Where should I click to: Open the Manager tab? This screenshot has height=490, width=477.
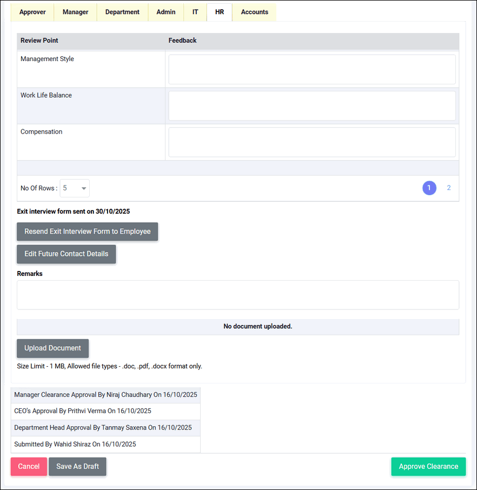75,12
